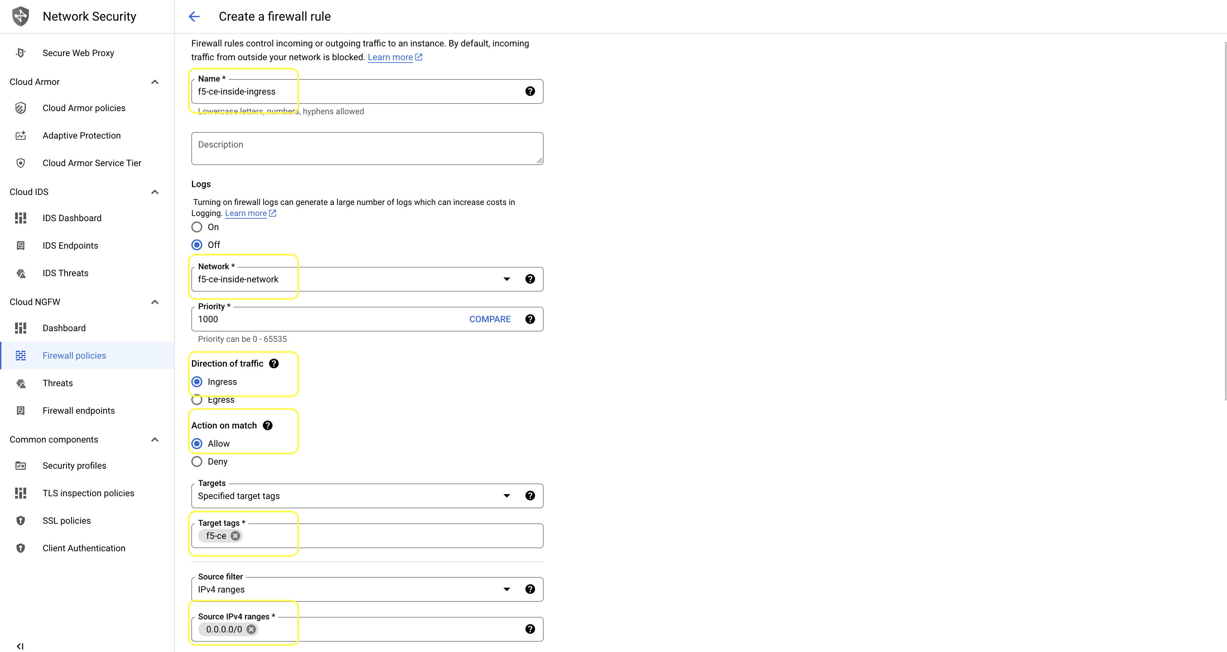Open Firewall endpoints in the sidebar

click(78, 411)
